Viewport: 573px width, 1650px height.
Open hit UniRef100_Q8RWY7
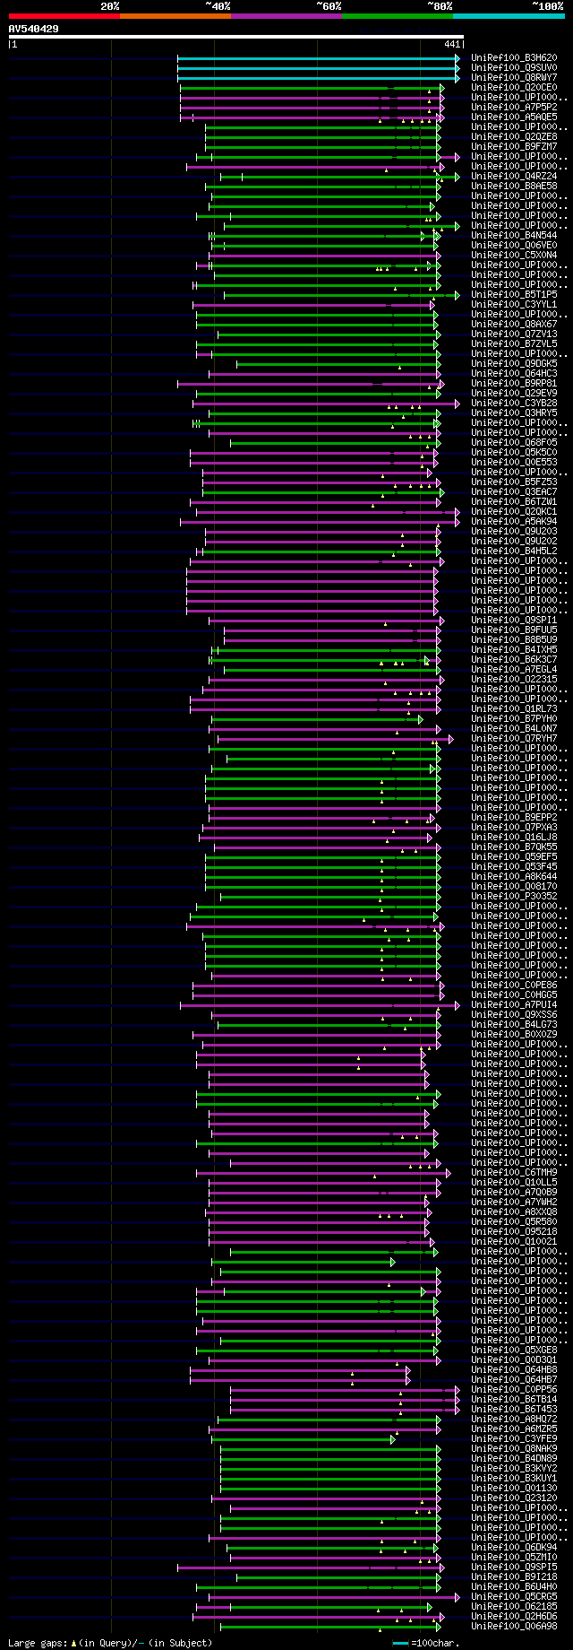tap(514, 78)
